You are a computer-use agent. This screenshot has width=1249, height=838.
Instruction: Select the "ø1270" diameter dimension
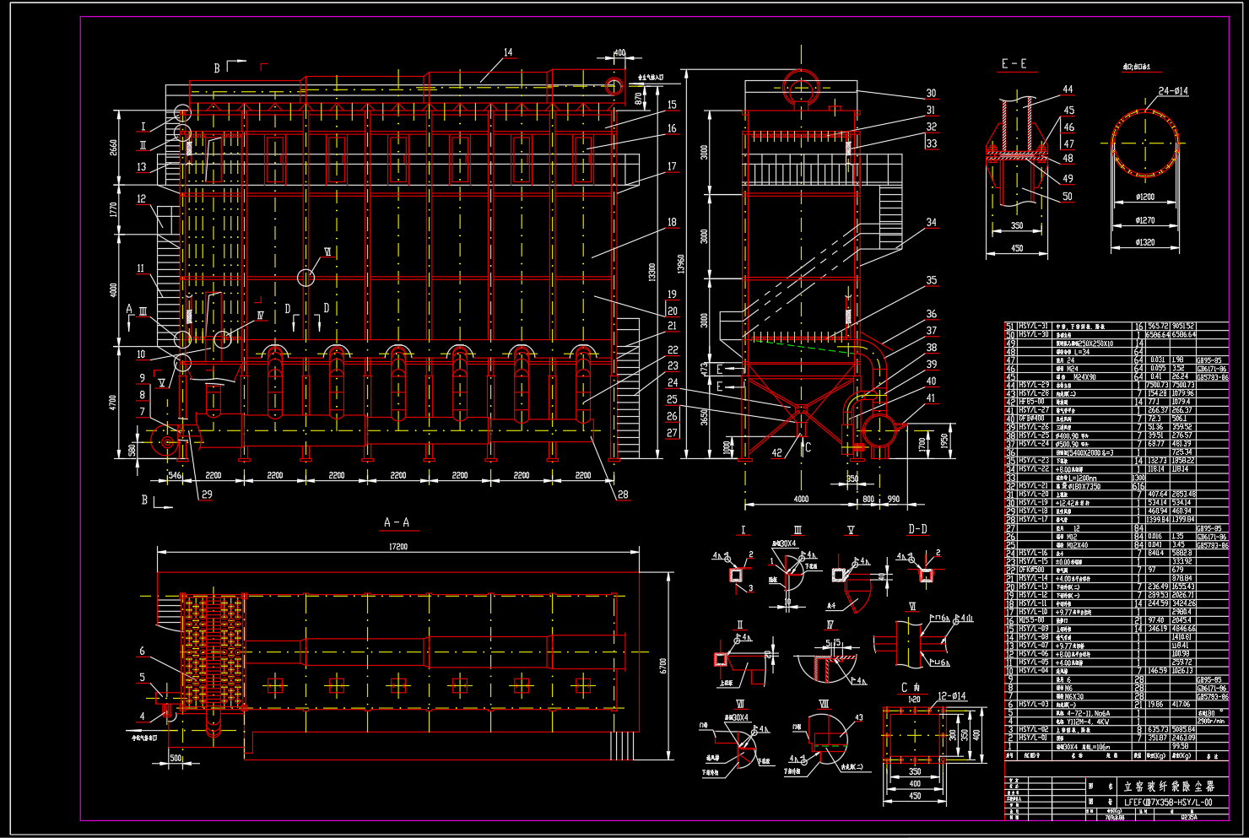click(1144, 221)
